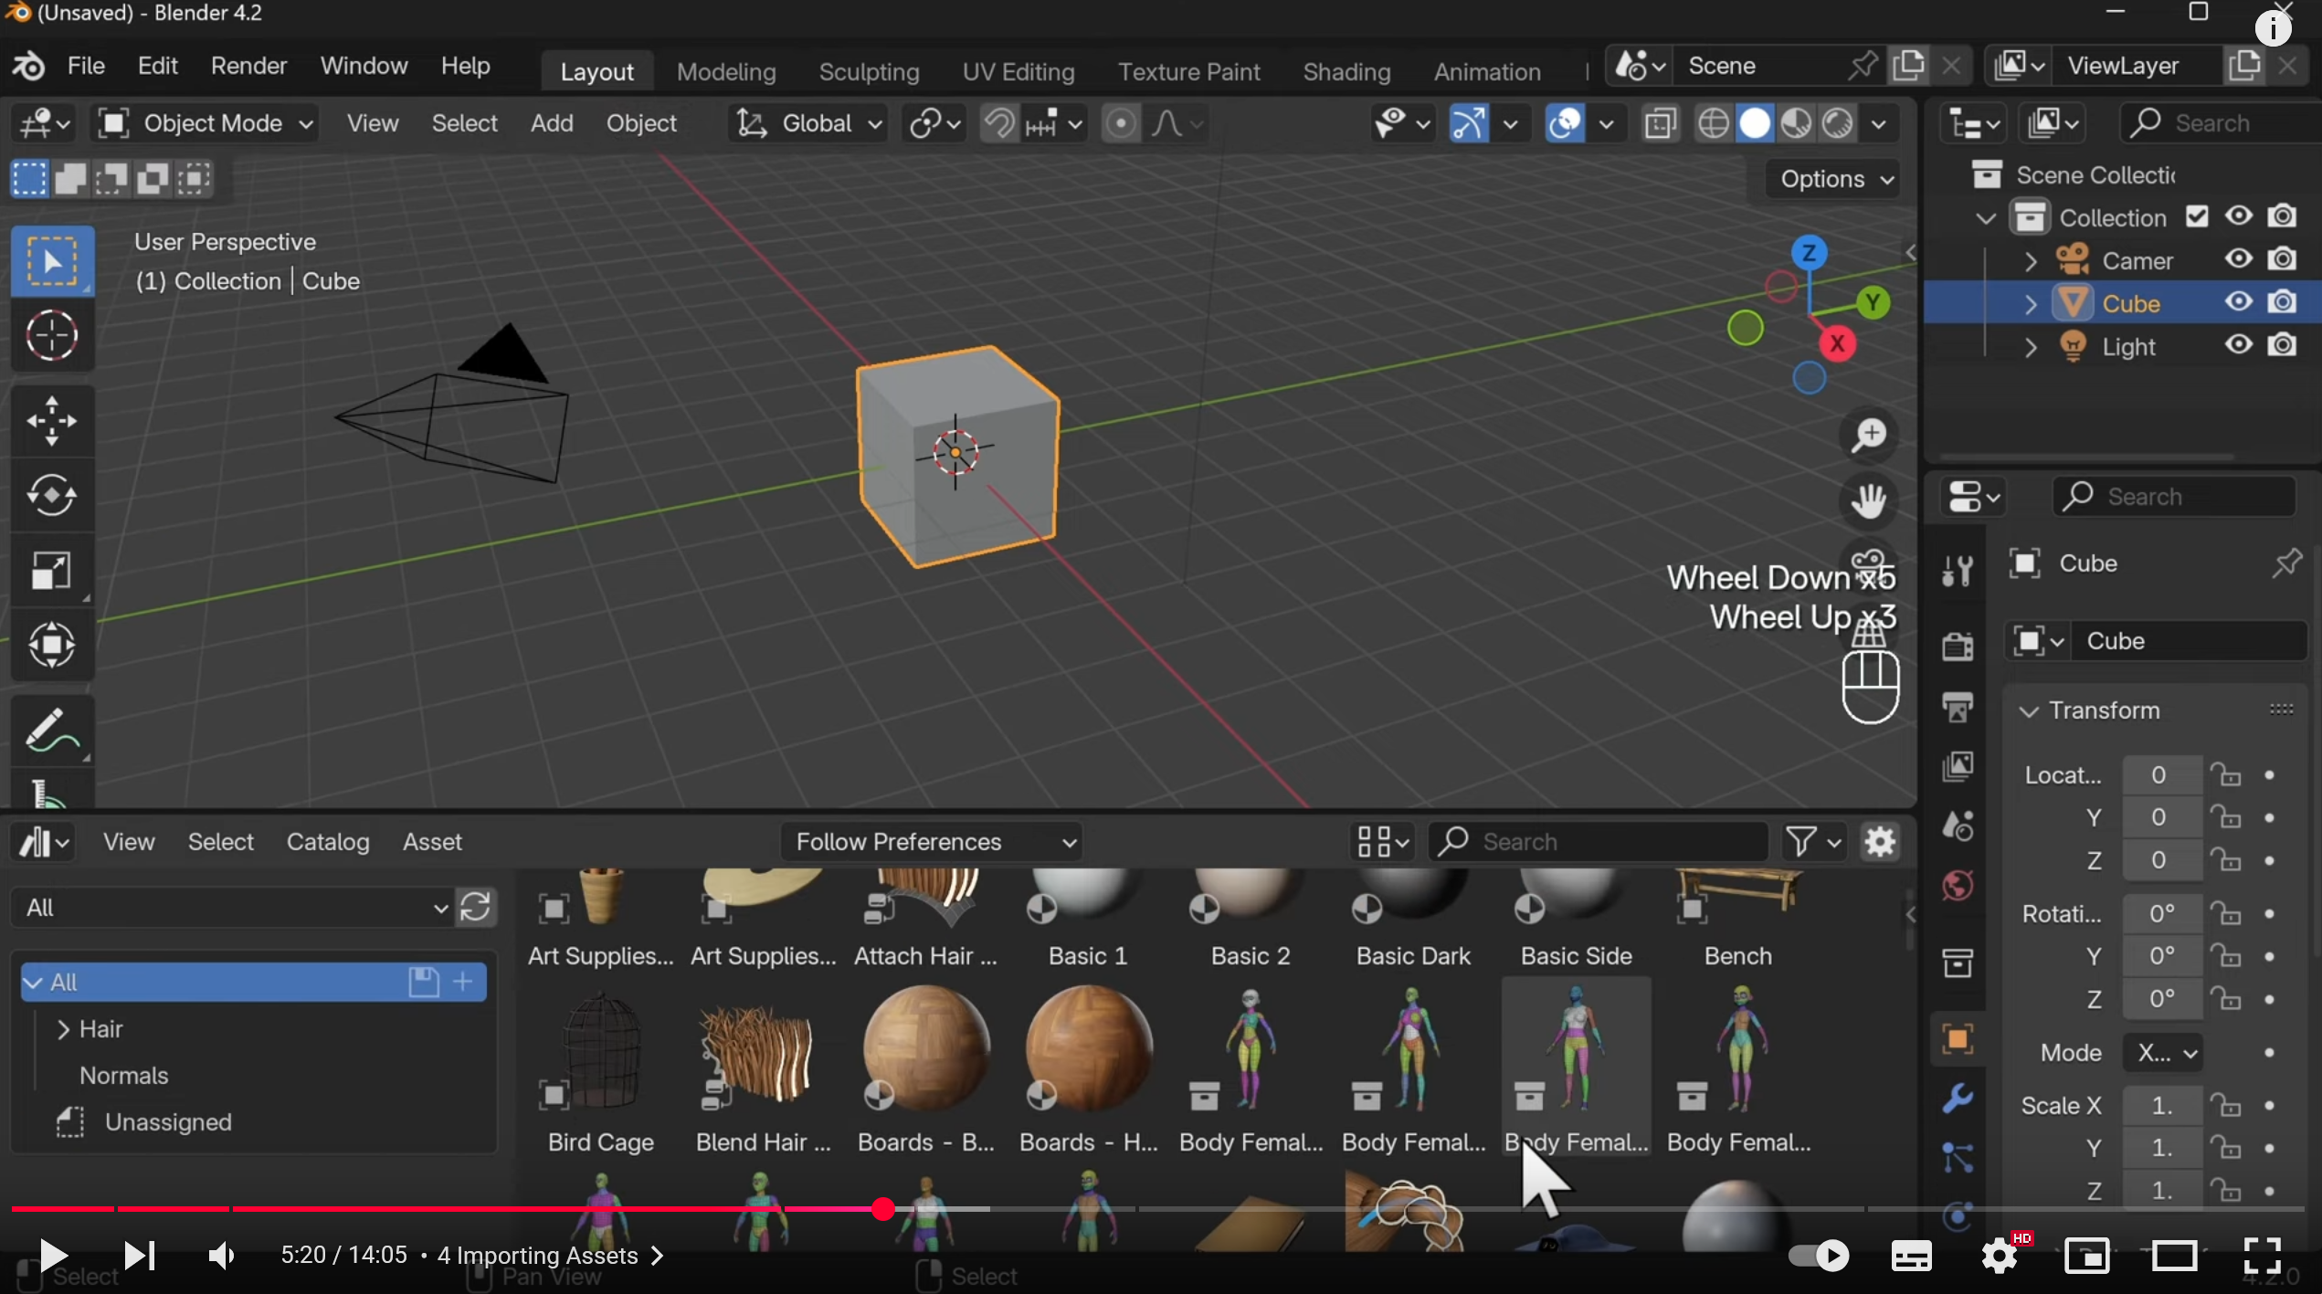The height and width of the screenshot is (1294, 2322).
Task: Select the Move tool in toolbar
Action: coord(51,421)
